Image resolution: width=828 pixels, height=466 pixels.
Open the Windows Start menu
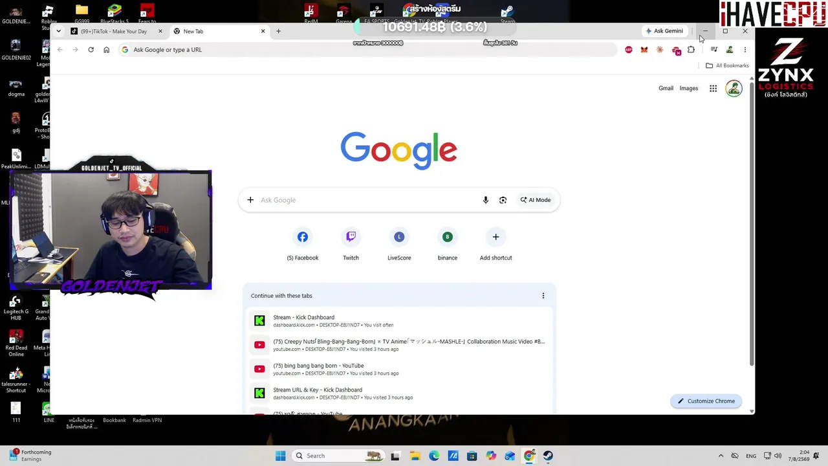tap(280, 456)
